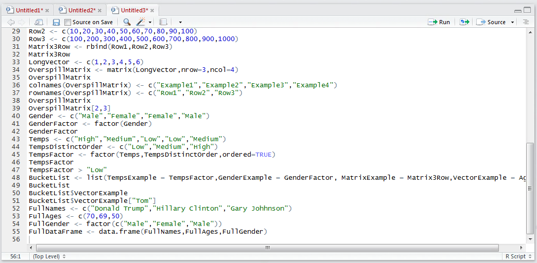537x263 pixels.
Task: Open Source options dropdown arrow
Action: [513, 23]
